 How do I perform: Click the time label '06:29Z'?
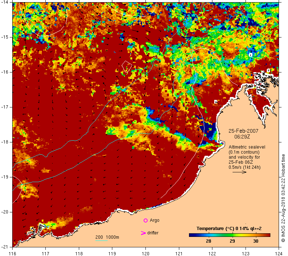242,137
